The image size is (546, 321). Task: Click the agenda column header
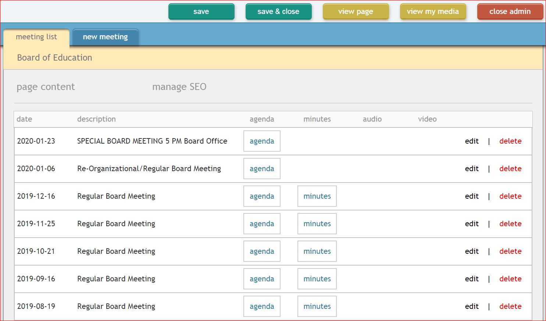tap(262, 119)
